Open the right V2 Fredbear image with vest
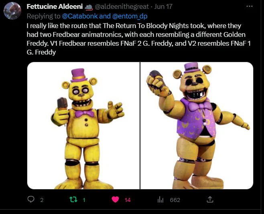The width and height of the screenshot is (264, 214). click(x=197, y=125)
